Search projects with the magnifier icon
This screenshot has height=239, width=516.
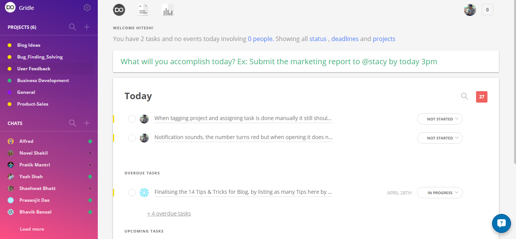(x=73, y=27)
